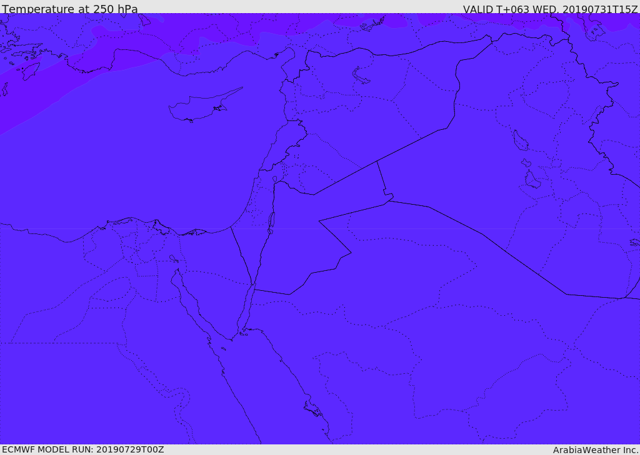Click the 'ArabiaWeather Inc' credit text
The width and height of the screenshot is (640, 455).
tap(596, 450)
